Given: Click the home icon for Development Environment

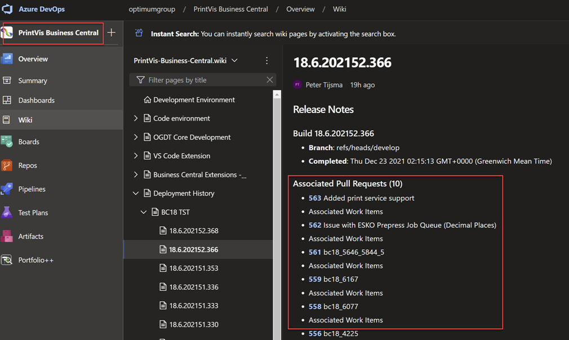Looking at the screenshot, I should (x=147, y=100).
